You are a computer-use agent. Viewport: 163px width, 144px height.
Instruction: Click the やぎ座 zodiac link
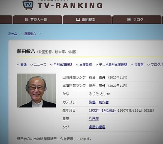pos(94,119)
